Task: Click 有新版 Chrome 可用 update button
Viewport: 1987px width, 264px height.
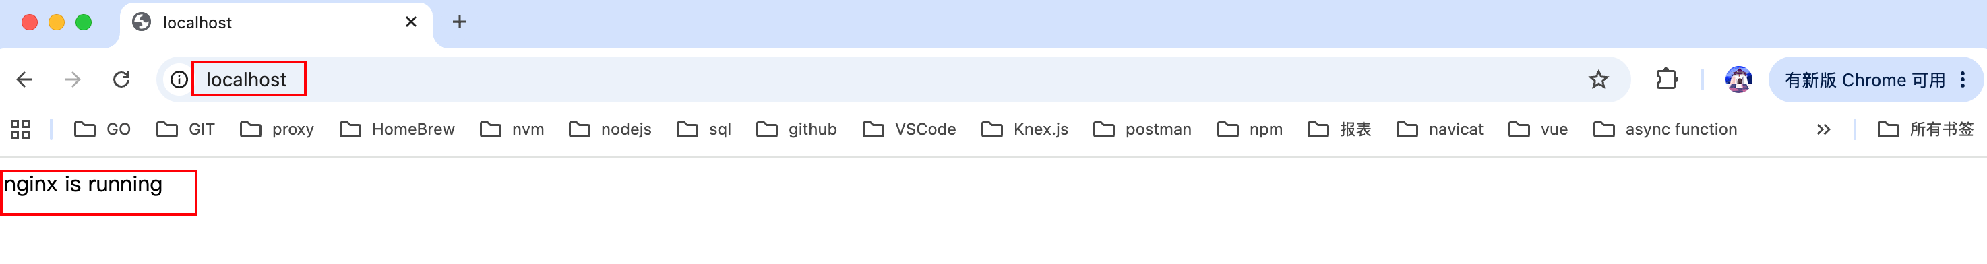Action: click(x=1864, y=80)
